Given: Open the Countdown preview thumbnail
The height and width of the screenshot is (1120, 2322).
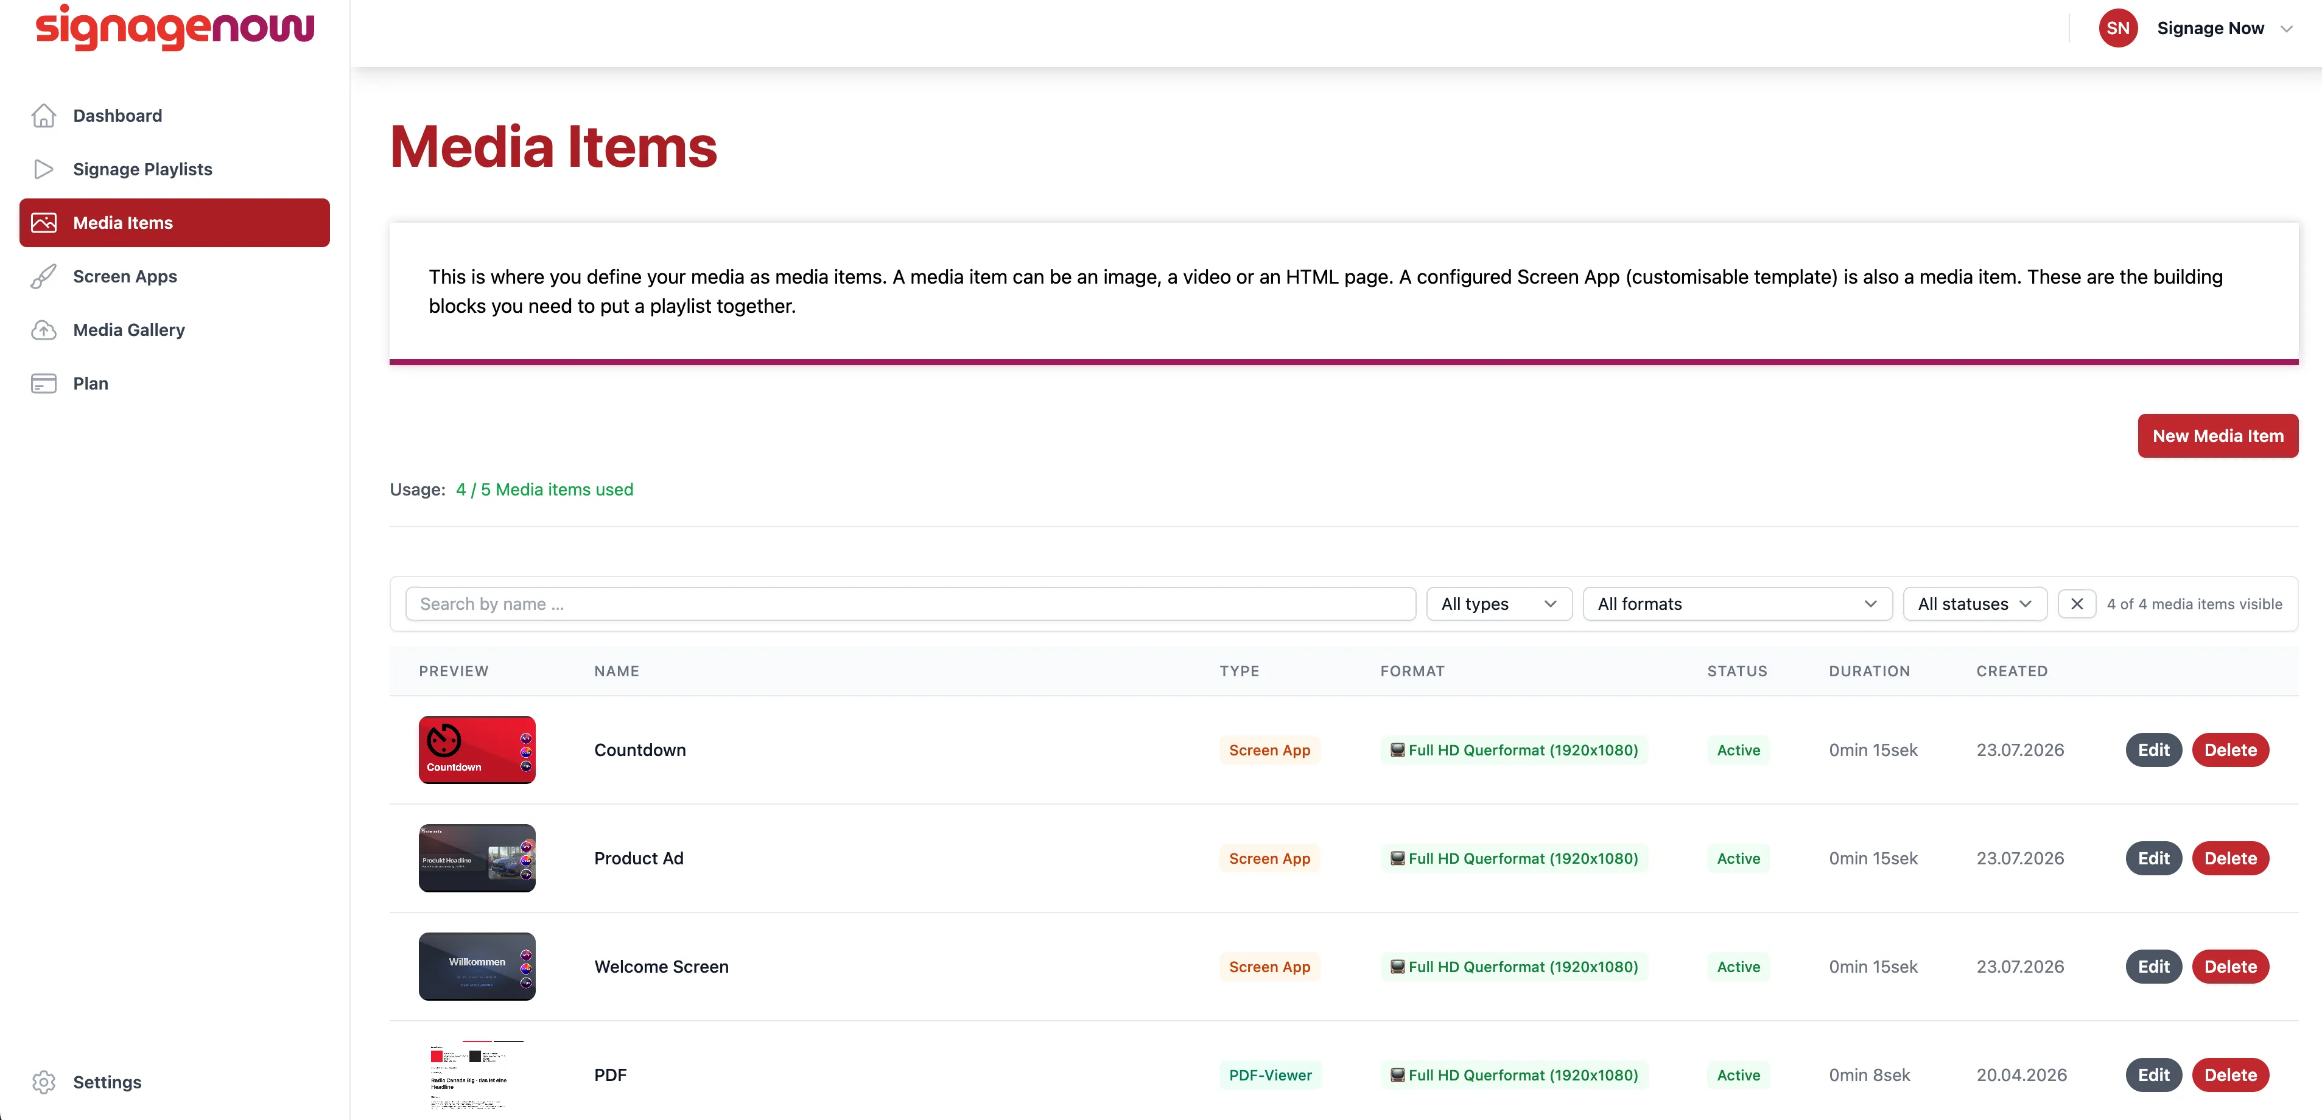Looking at the screenshot, I should click(x=477, y=750).
